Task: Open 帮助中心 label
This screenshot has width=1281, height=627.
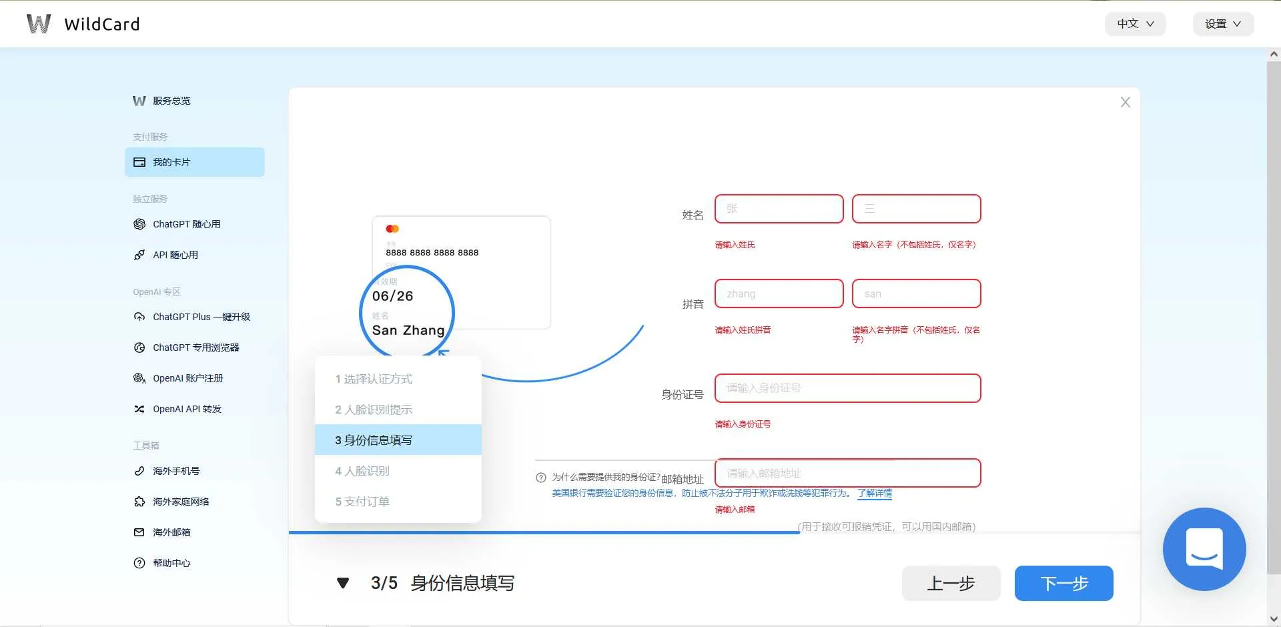Action: [x=171, y=563]
